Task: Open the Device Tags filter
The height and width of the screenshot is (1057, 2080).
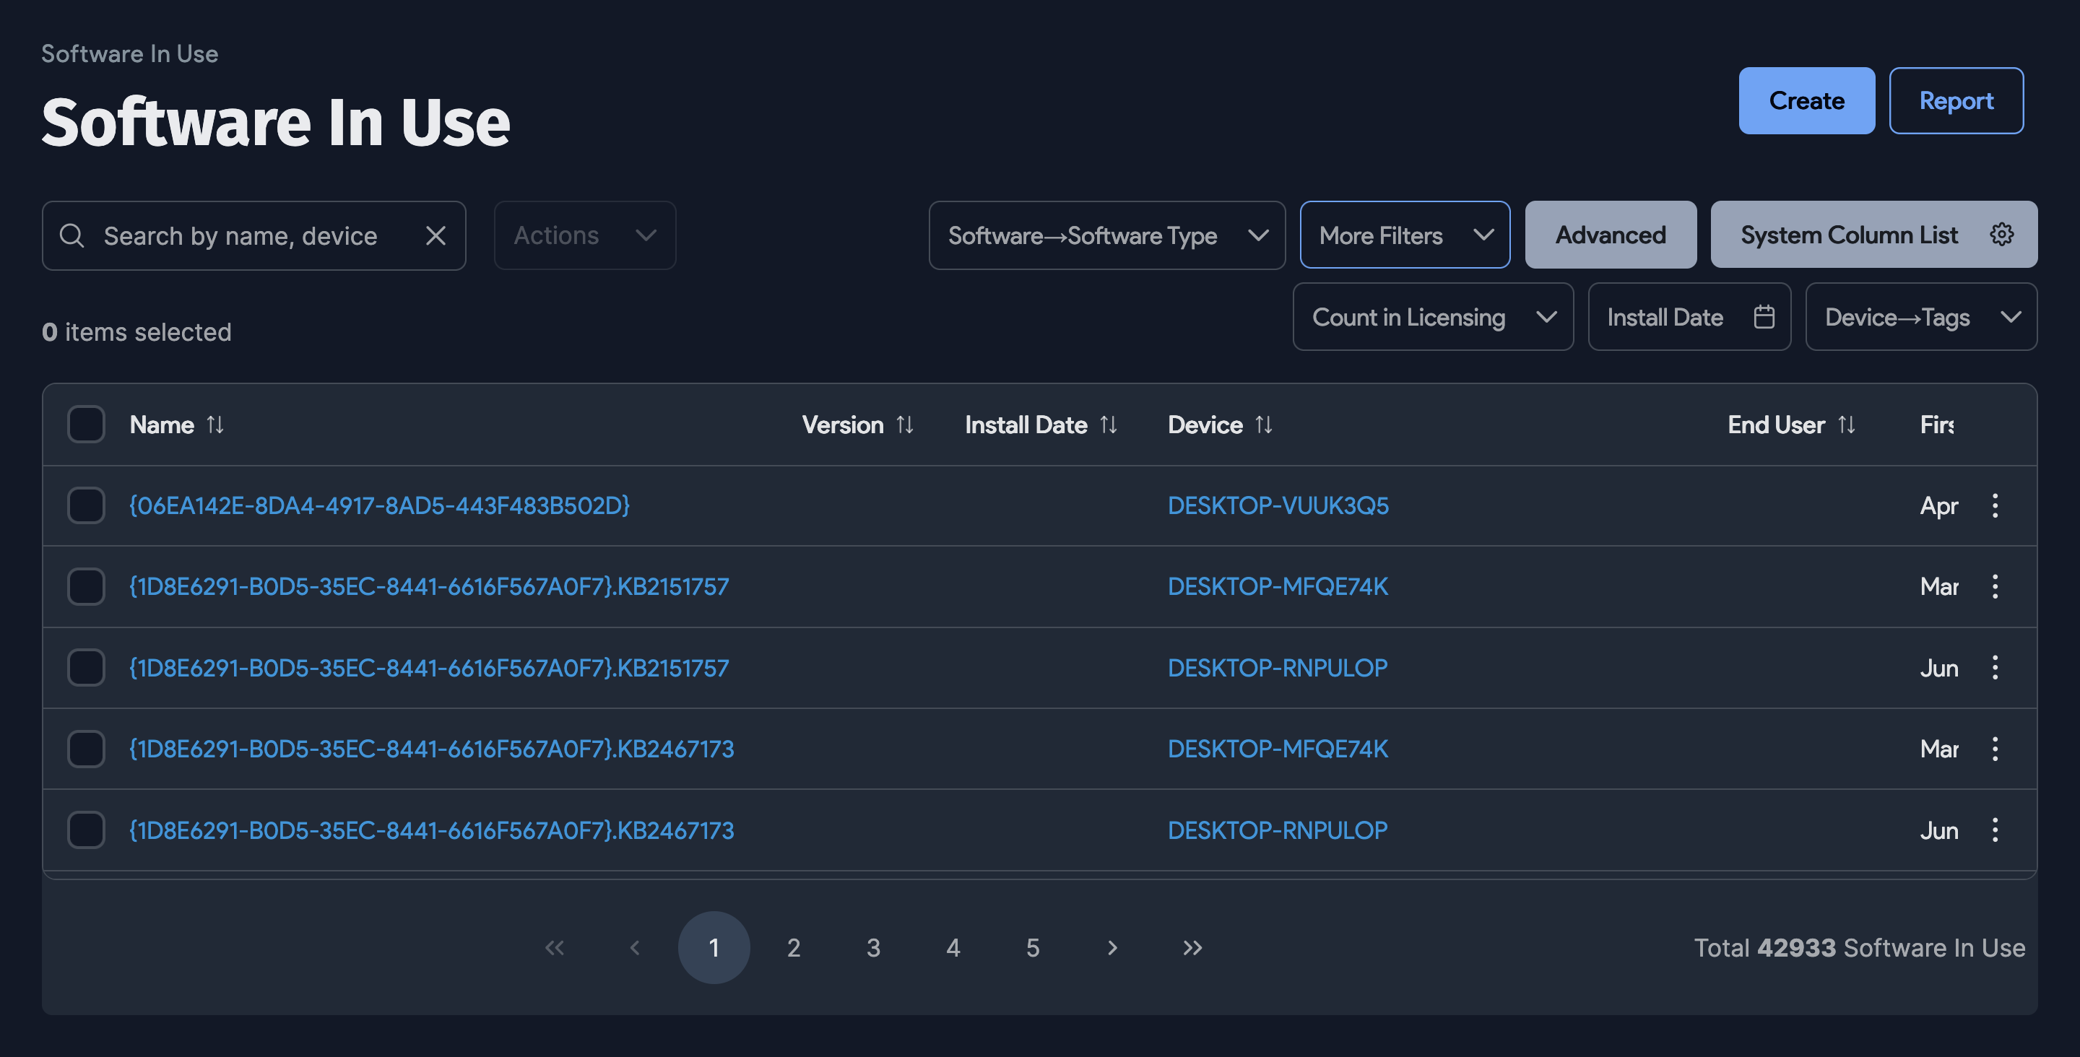Action: tap(1921, 316)
